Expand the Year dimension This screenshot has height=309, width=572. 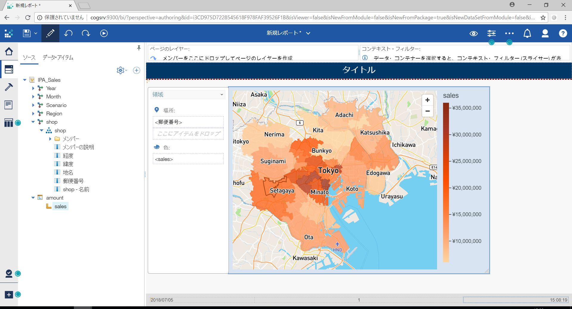pyautogui.click(x=33, y=88)
